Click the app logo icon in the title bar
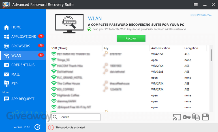This screenshot has width=218, height=132. point(6,5)
